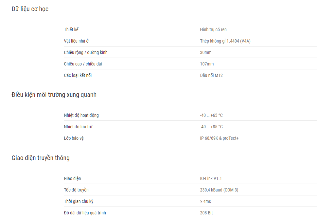Viewport: 317px width, 218px height.
Task: Select the 'Giao diện' row label
Action: pyautogui.click(x=72, y=179)
